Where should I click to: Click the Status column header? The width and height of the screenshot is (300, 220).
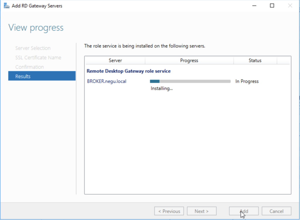(255, 60)
